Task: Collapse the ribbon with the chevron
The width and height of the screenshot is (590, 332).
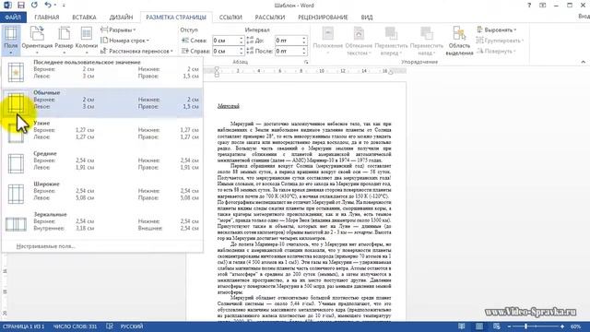Action: [583, 62]
